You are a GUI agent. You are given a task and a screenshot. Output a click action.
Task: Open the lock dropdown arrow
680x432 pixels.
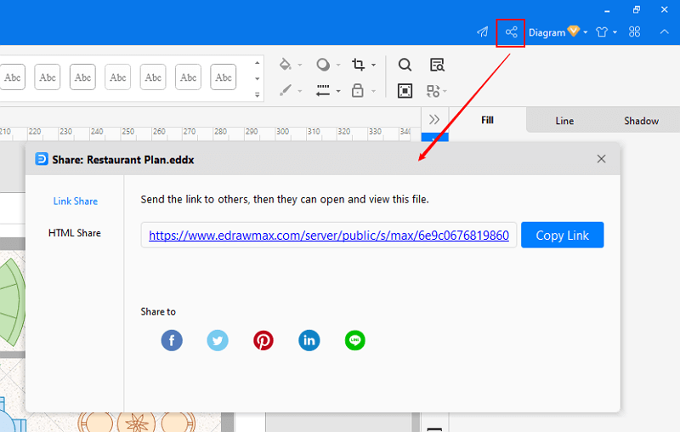pos(373,91)
